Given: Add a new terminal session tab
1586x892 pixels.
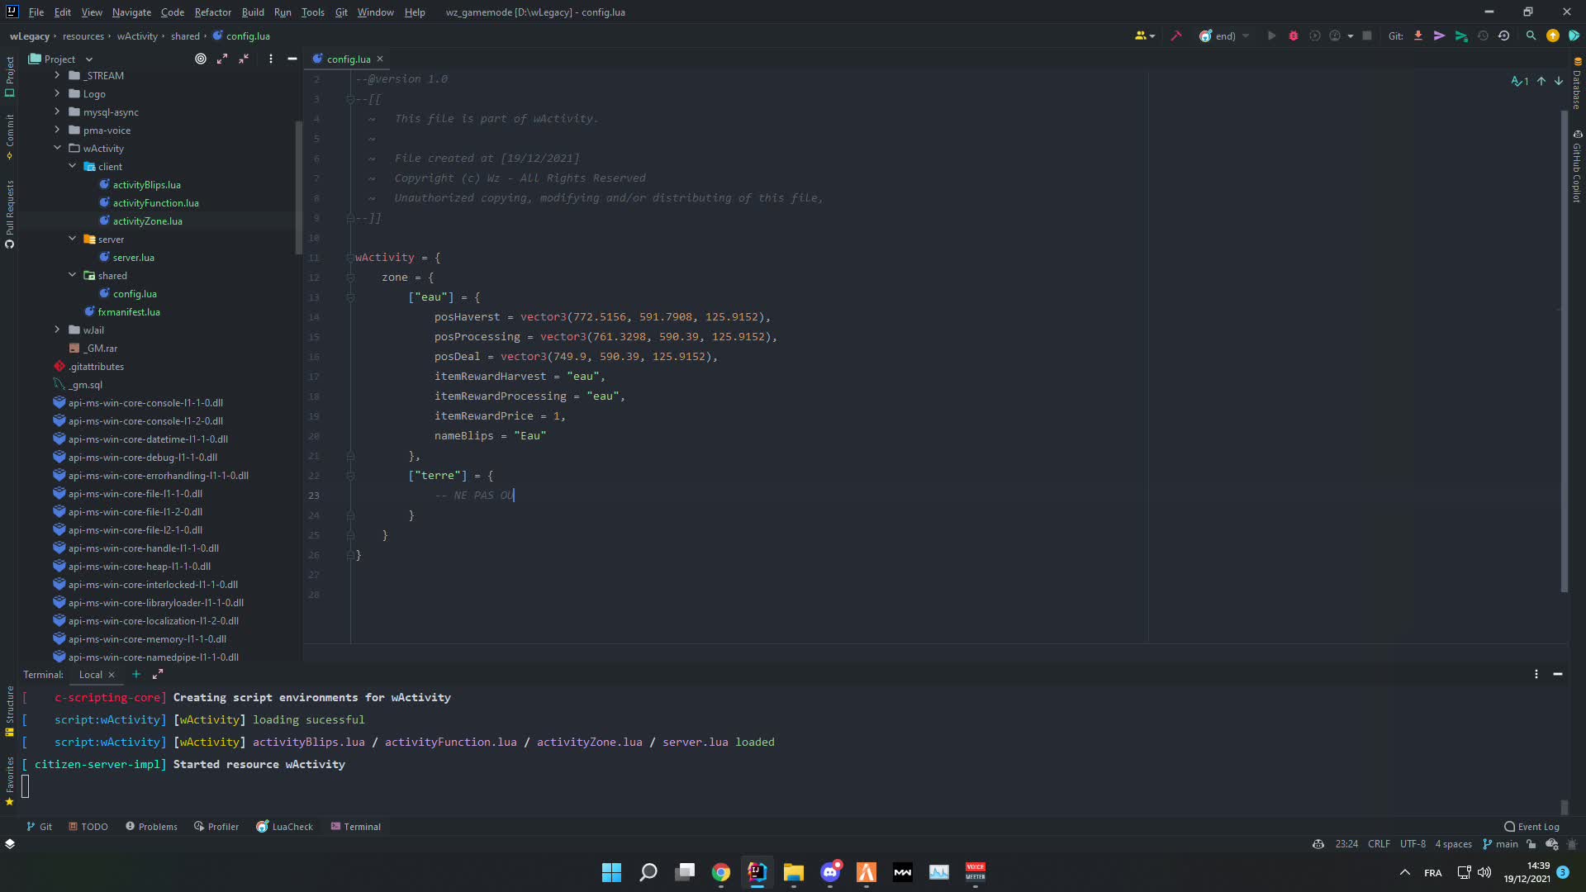Looking at the screenshot, I should [x=136, y=674].
